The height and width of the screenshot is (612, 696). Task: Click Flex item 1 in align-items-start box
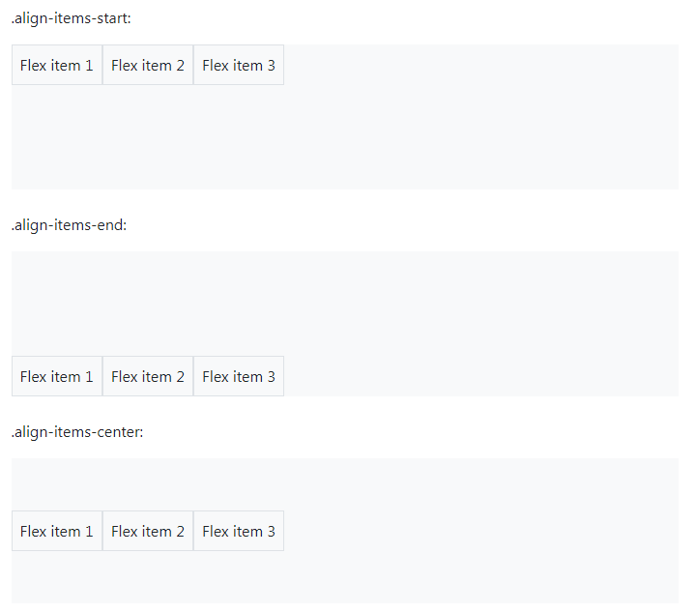click(57, 65)
